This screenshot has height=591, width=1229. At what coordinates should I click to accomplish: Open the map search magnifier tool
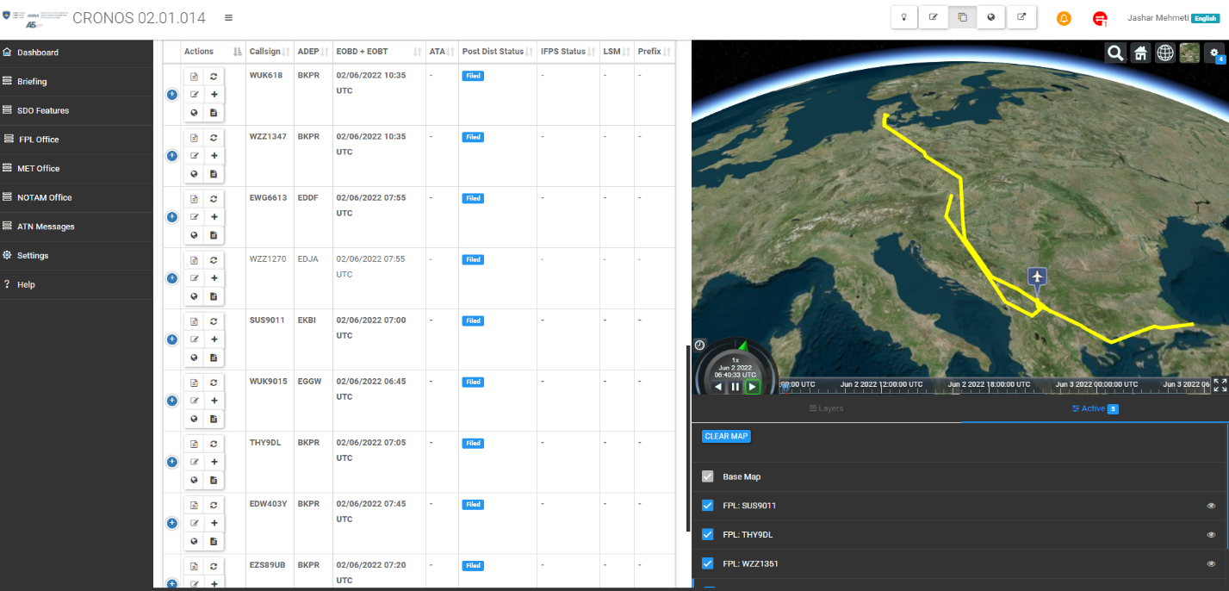point(1115,53)
